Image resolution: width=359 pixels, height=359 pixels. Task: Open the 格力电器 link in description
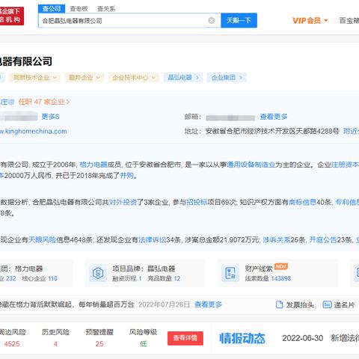[x=93, y=165]
